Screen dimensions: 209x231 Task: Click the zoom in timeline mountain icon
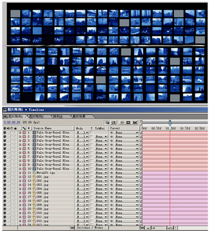coord(170,228)
